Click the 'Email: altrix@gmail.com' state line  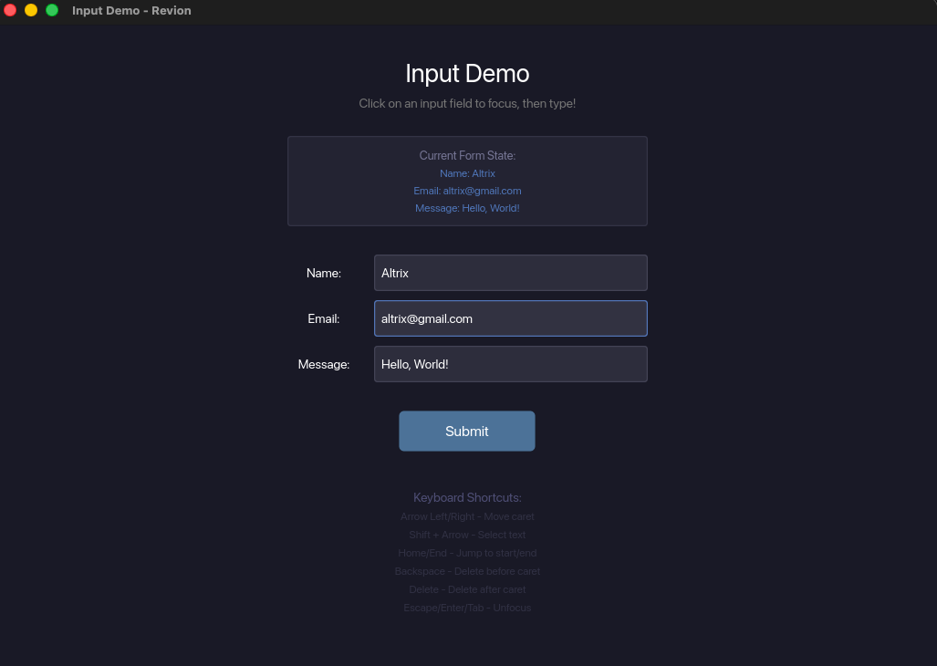point(467,191)
